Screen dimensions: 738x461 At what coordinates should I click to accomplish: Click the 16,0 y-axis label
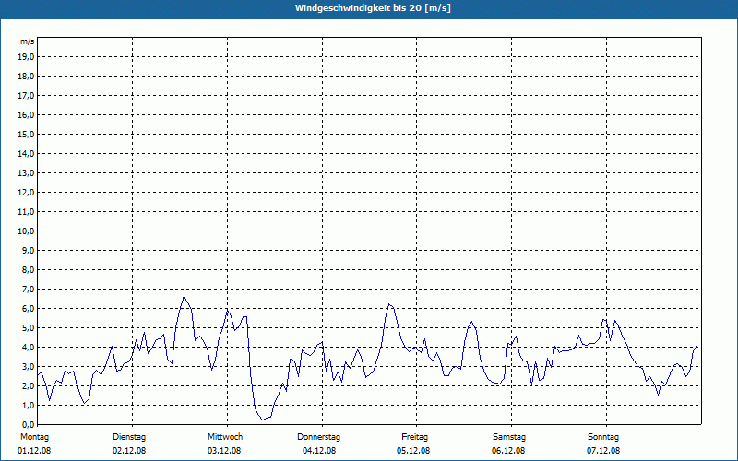[x=26, y=114]
